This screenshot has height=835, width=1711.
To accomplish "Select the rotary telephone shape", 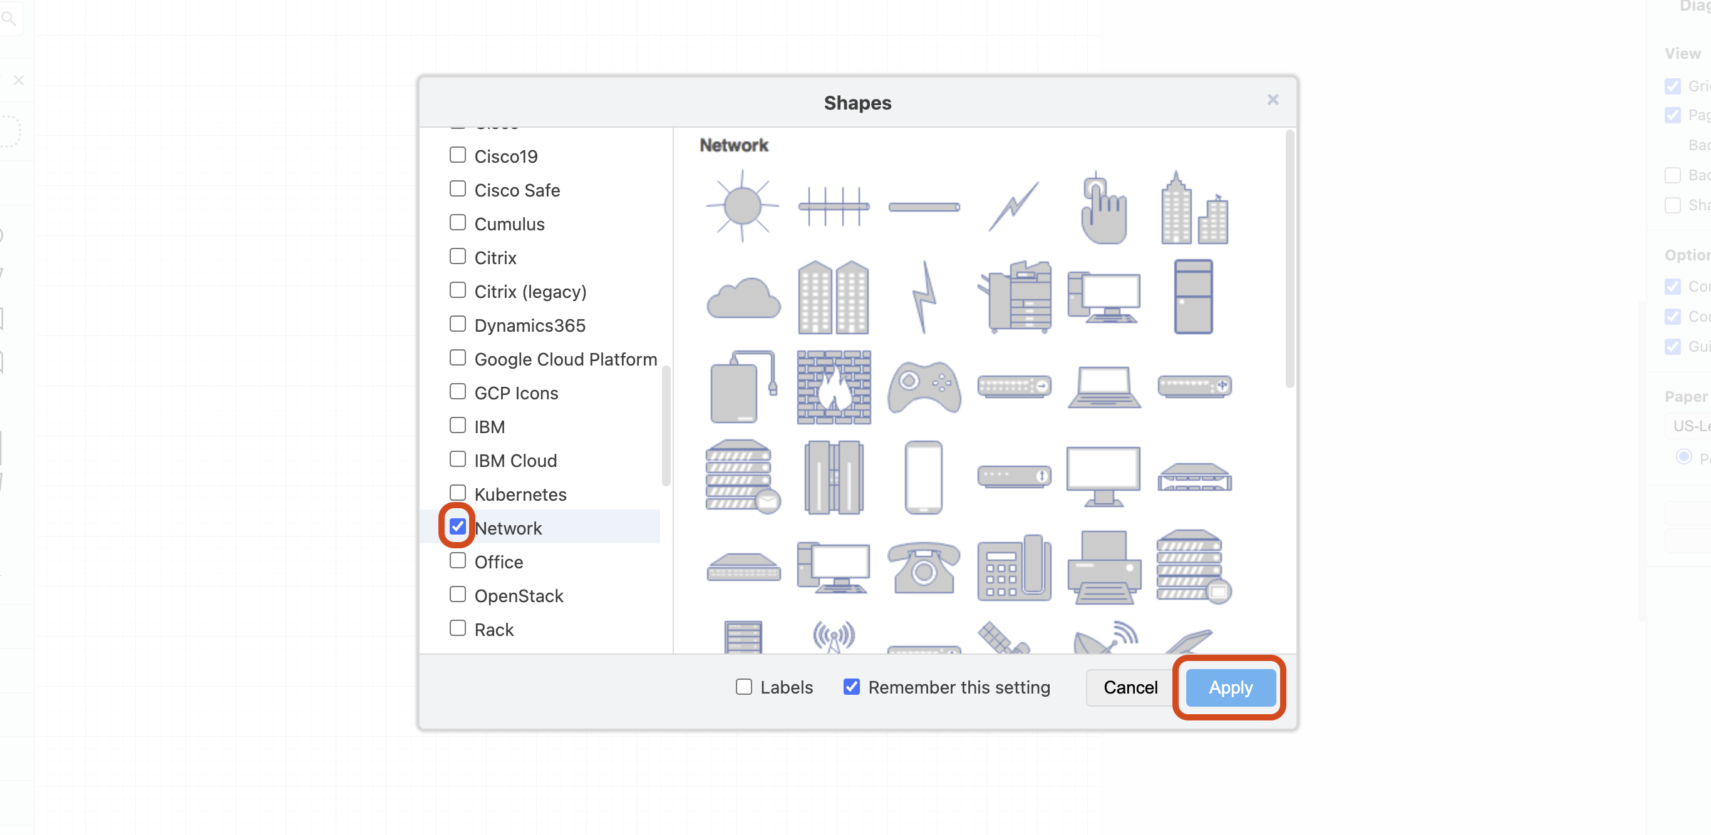I will pos(924,568).
